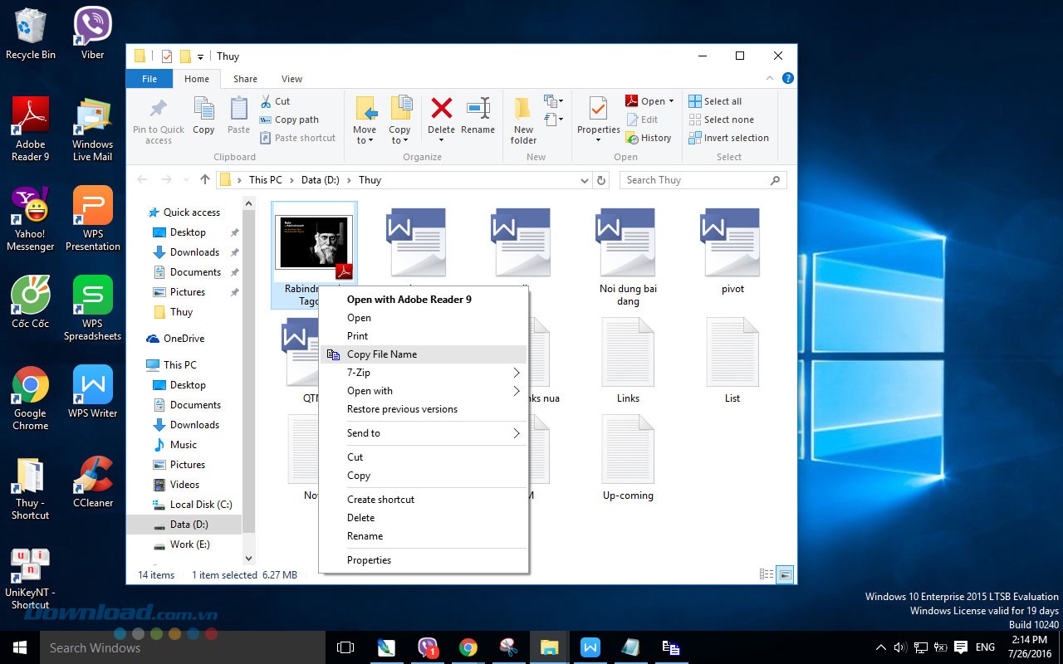Viewport: 1063px width, 664px height.
Task: Select Copy File Name from the context menu
Action: coord(382,354)
